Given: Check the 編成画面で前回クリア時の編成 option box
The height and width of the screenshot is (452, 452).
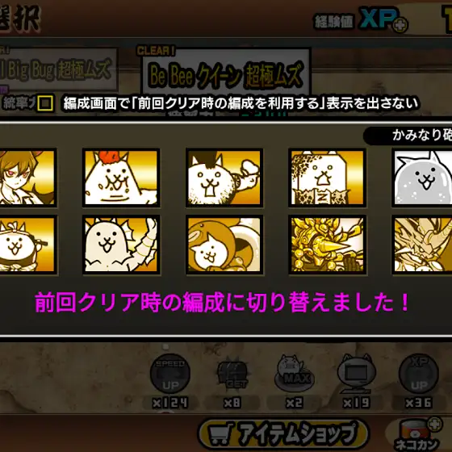Looking at the screenshot, I should (x=45, y=103).
